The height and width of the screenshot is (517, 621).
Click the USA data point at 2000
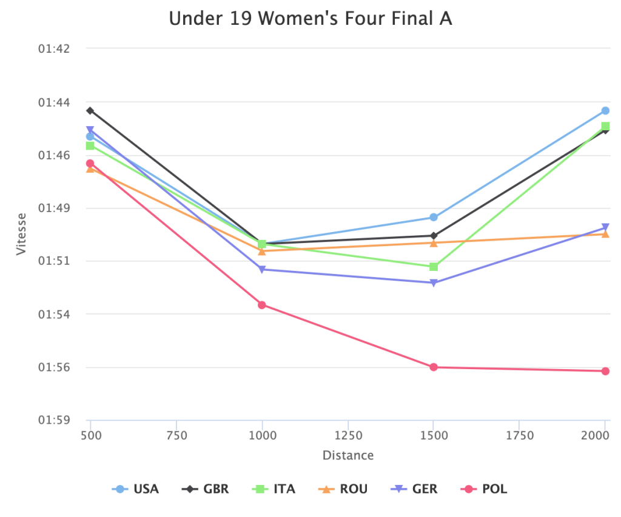[605, 111]
